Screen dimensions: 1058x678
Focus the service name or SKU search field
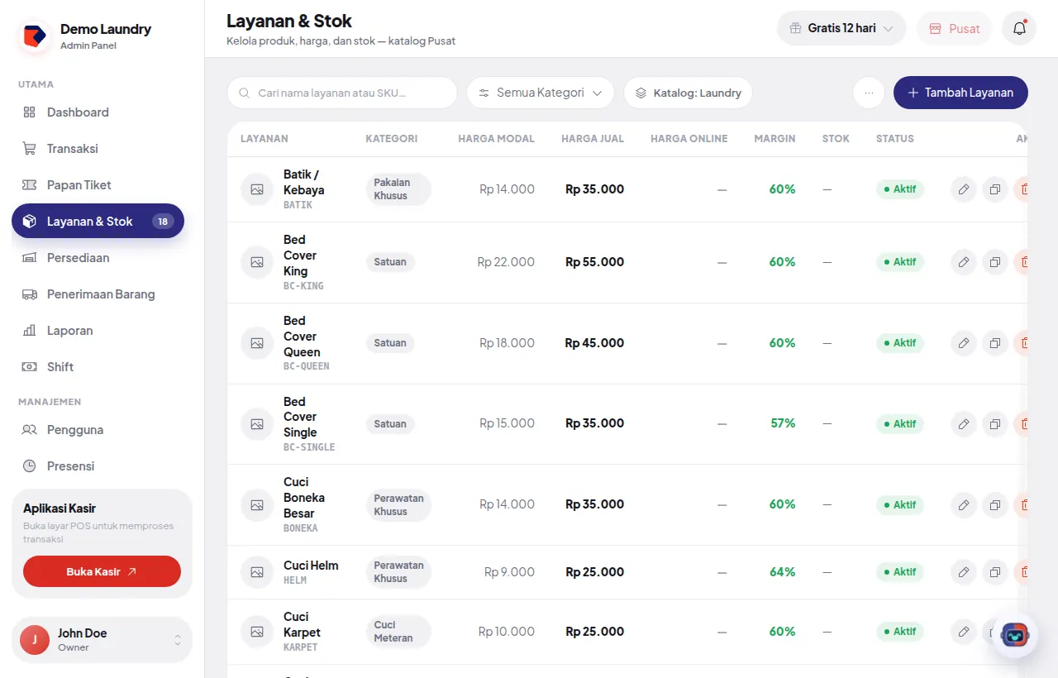coord(342,93)
